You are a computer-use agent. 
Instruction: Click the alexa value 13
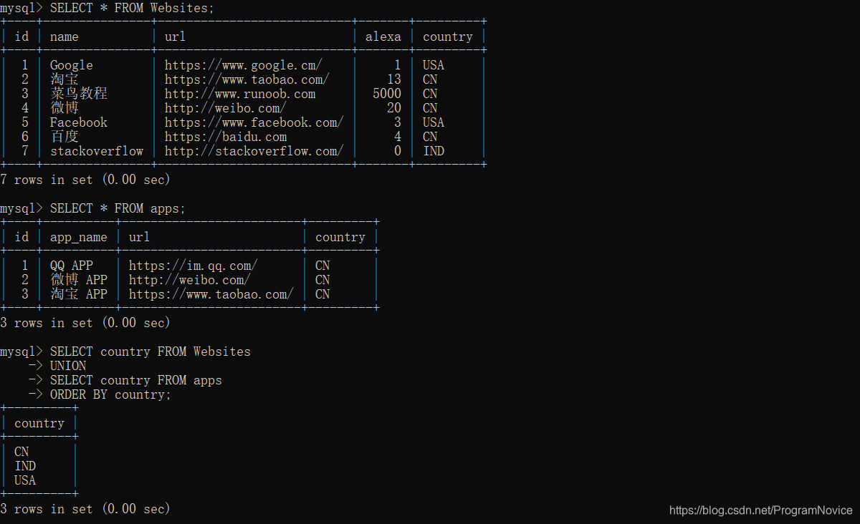click(x=394, y=79)
